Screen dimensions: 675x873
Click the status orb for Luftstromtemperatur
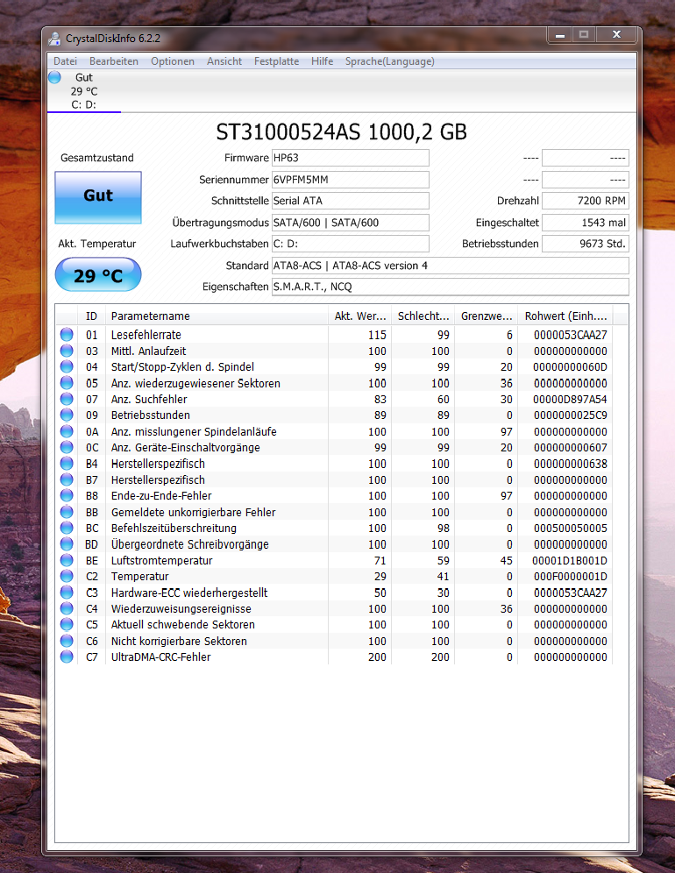67,560
